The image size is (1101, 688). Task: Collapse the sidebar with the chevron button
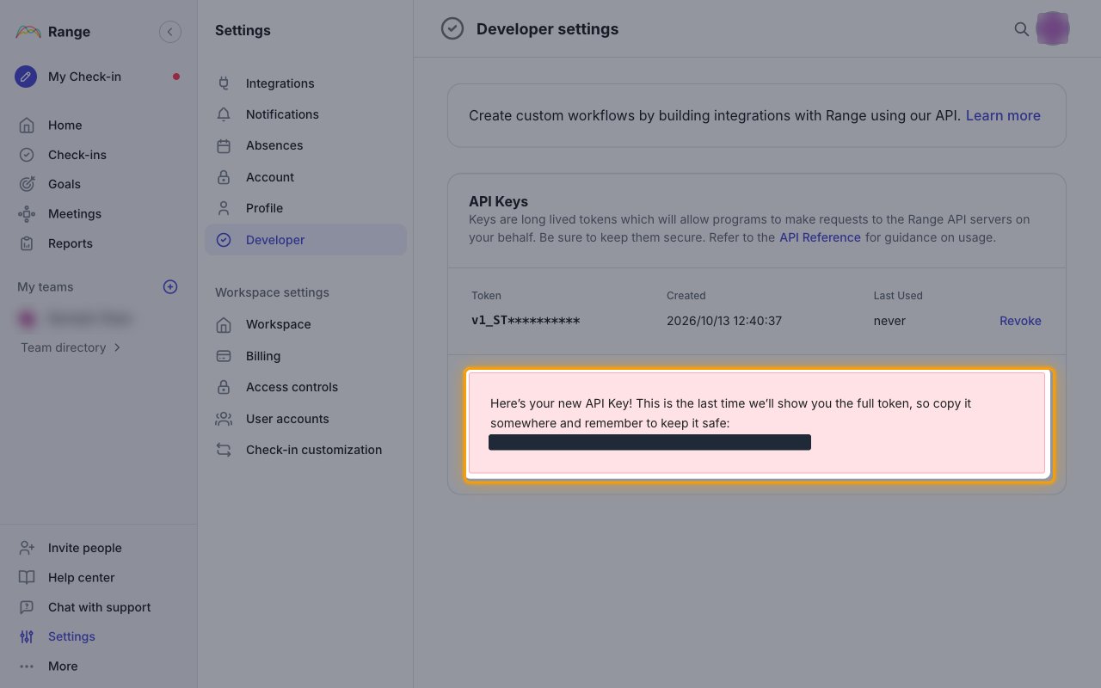(170, 32)
